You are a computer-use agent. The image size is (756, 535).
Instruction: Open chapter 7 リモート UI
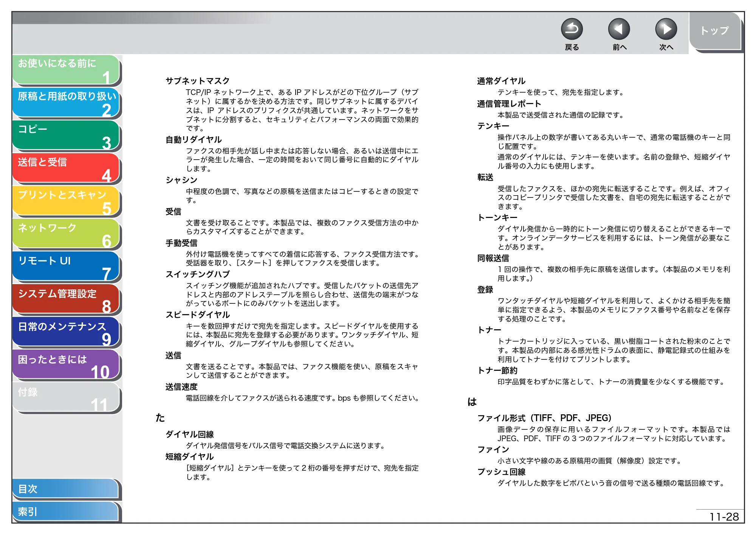click(66, 267)
